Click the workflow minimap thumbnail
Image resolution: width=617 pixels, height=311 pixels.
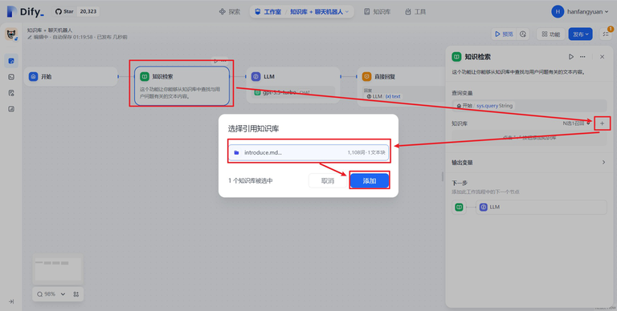click(x=58, y=269)
